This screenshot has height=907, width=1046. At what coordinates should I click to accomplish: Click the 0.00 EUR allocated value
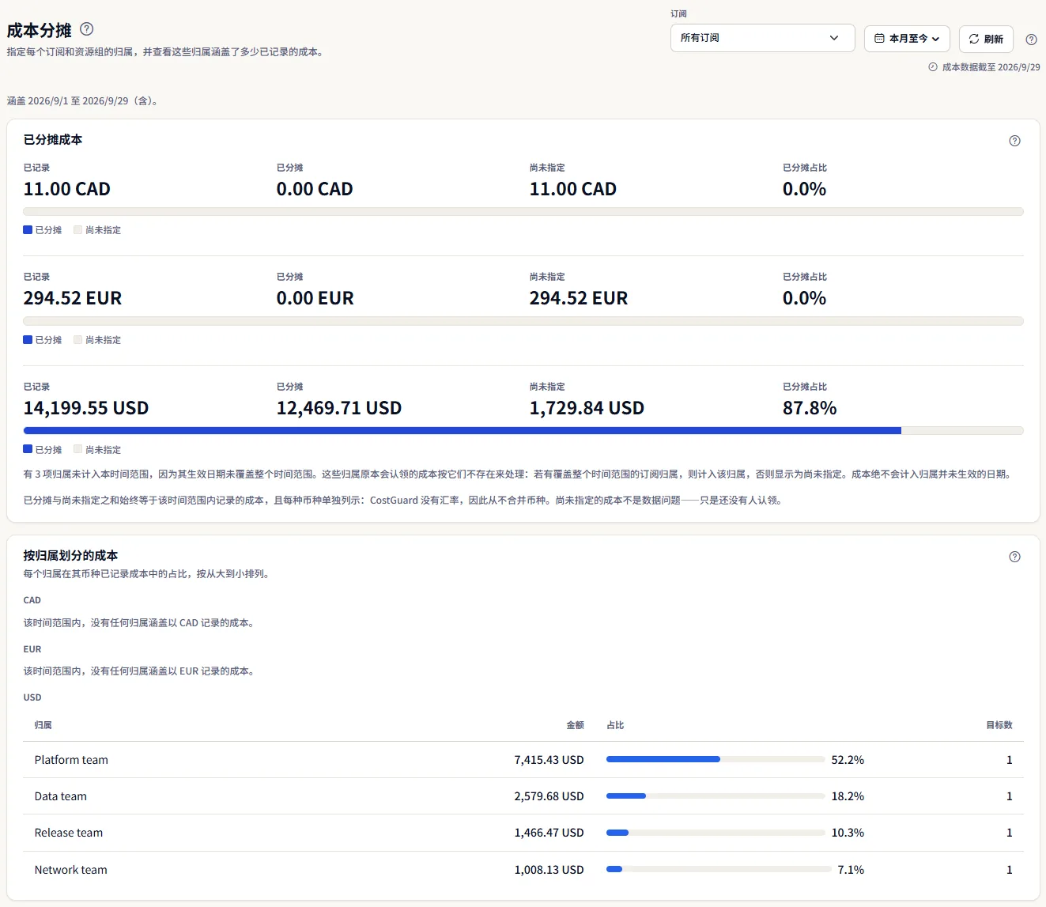pos(315,298)
